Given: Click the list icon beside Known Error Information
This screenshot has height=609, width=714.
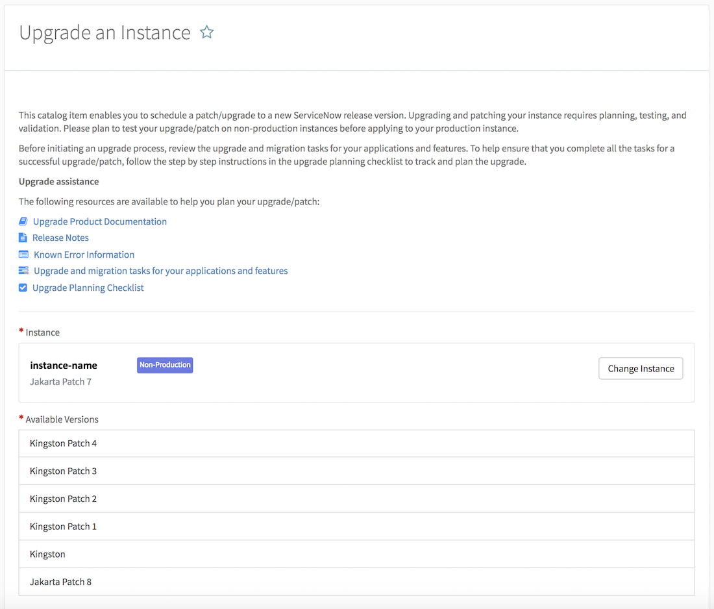Looking at the screenshot, I should (x=23, y=254).
